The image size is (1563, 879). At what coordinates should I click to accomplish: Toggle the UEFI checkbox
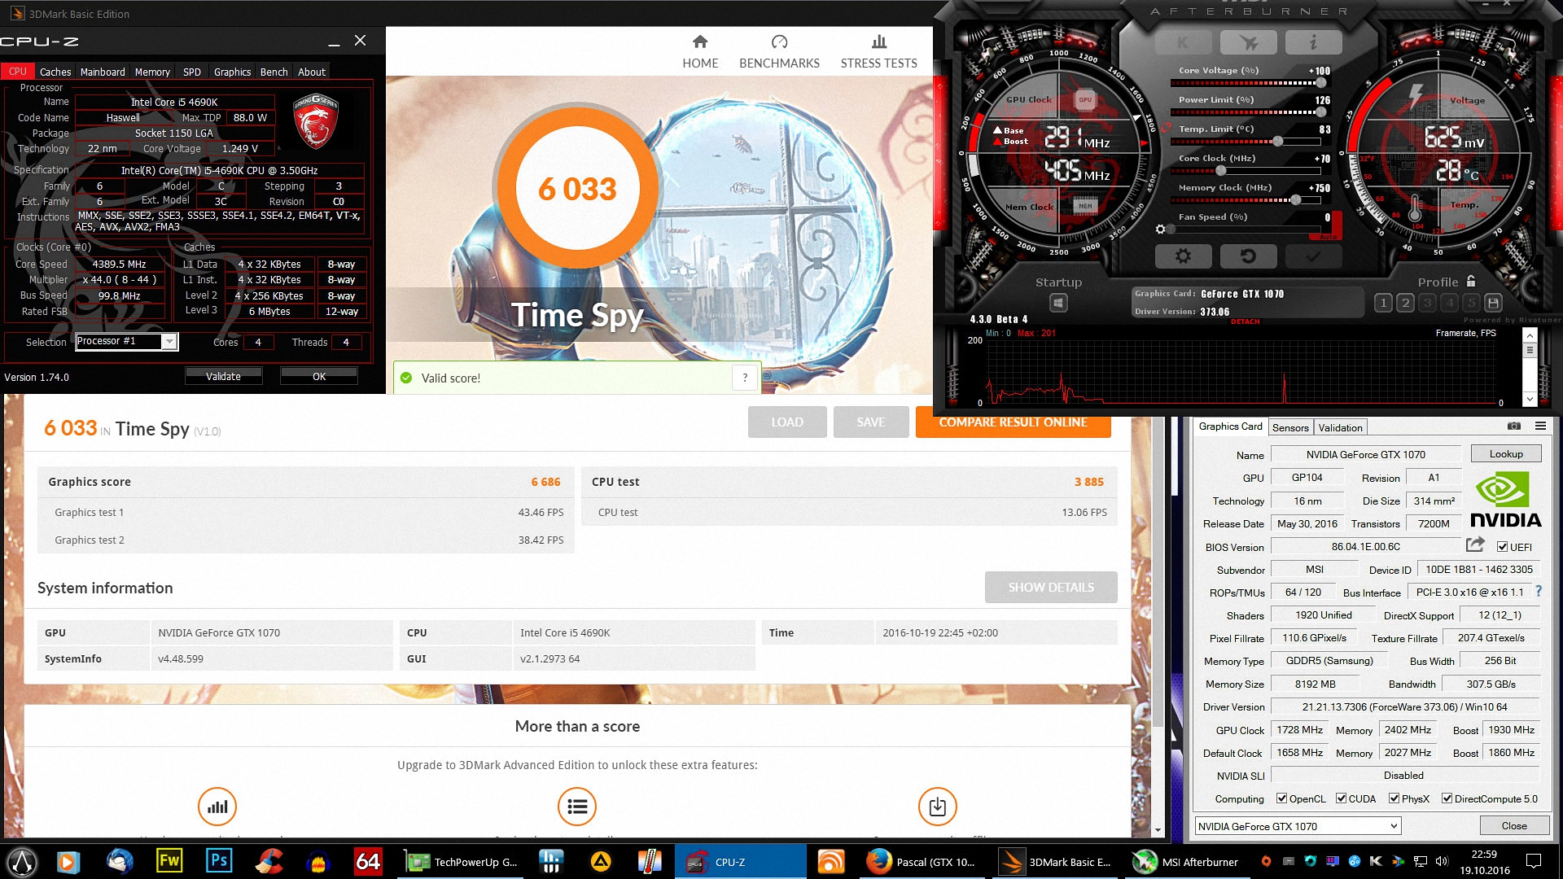pos(1503,547)
